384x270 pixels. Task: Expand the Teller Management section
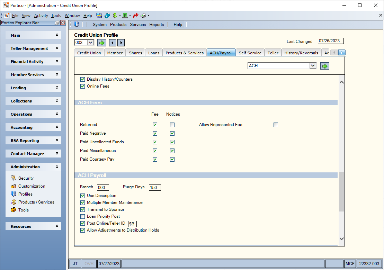[33, 48]
